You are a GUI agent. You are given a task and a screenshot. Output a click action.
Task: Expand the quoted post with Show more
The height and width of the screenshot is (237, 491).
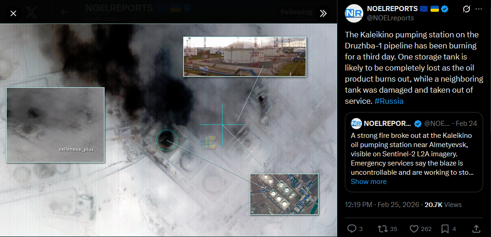coord(368,182)
